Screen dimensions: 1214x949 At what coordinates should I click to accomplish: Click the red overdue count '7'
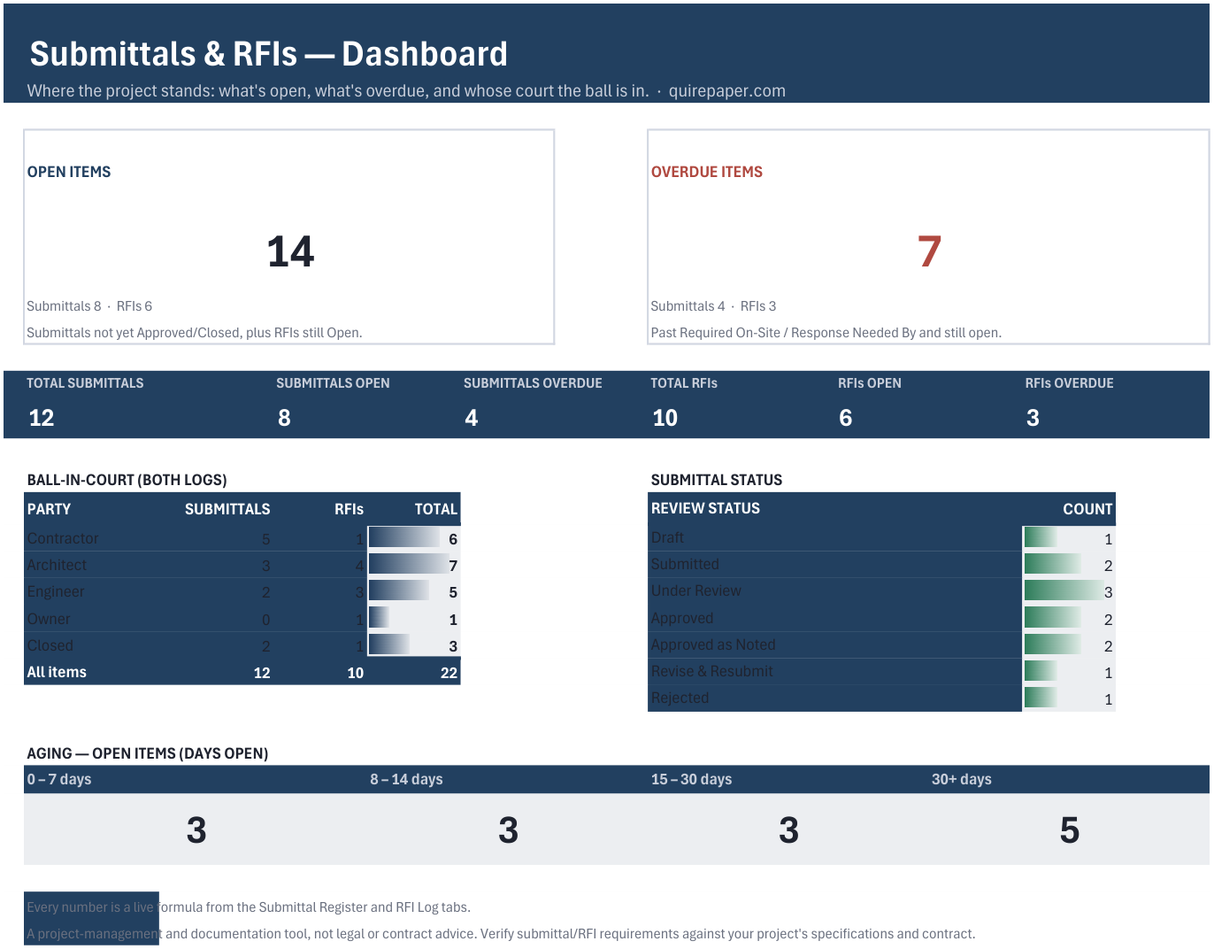point(929,252)
